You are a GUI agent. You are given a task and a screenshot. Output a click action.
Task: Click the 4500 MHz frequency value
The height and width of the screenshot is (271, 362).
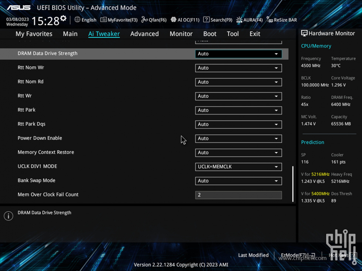[311, 66]
